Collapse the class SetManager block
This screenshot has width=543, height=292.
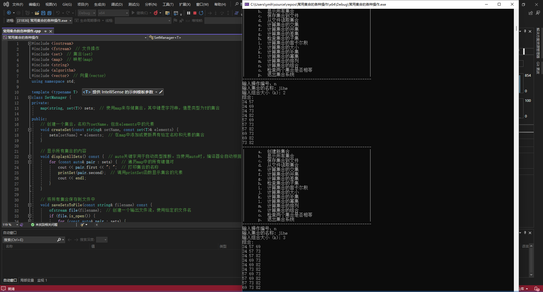click(x=29, y=97)
